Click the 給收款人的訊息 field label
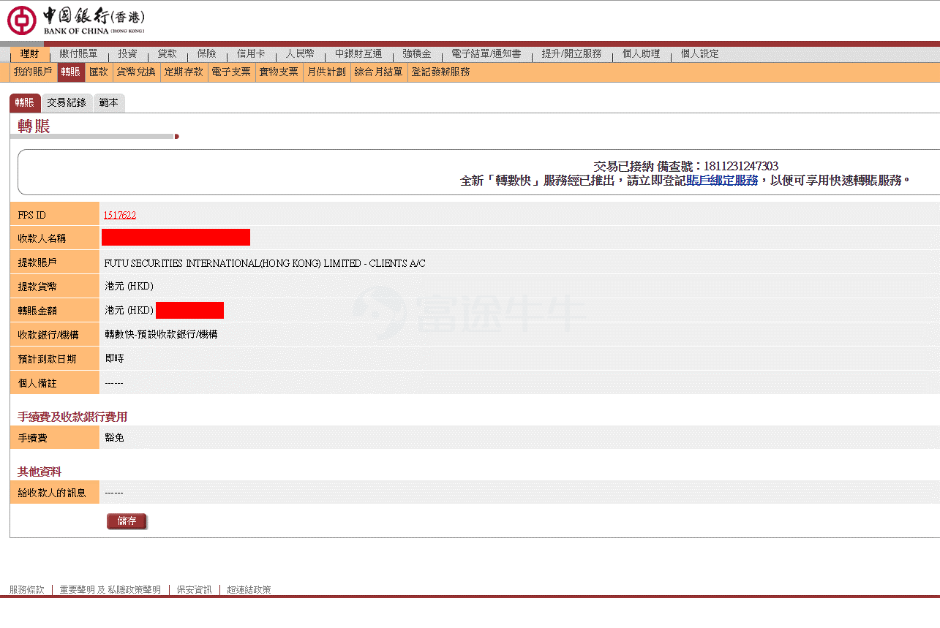The image size is (940, 628). 52,493
